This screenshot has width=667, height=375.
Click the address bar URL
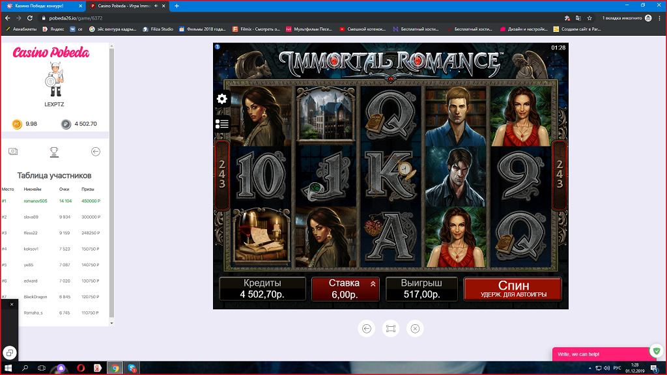(x=76, y=18)
